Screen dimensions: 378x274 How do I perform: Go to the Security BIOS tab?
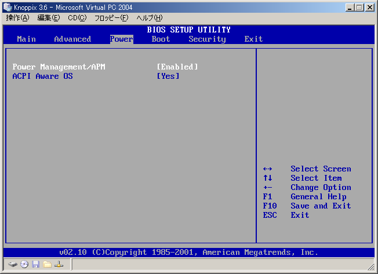(x=207, y=39)
